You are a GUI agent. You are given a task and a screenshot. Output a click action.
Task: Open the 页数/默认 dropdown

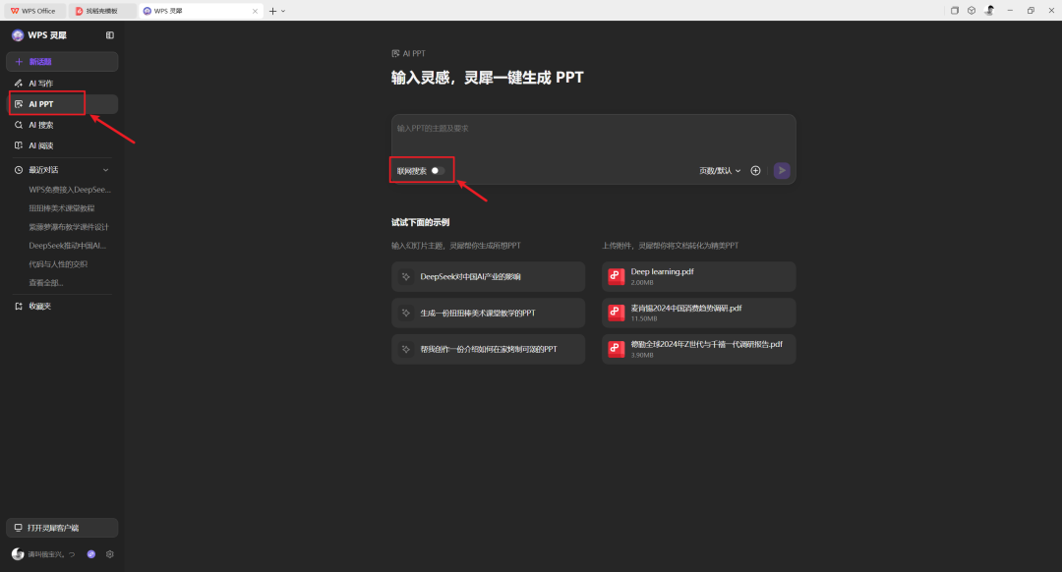(x=720, y=171)
